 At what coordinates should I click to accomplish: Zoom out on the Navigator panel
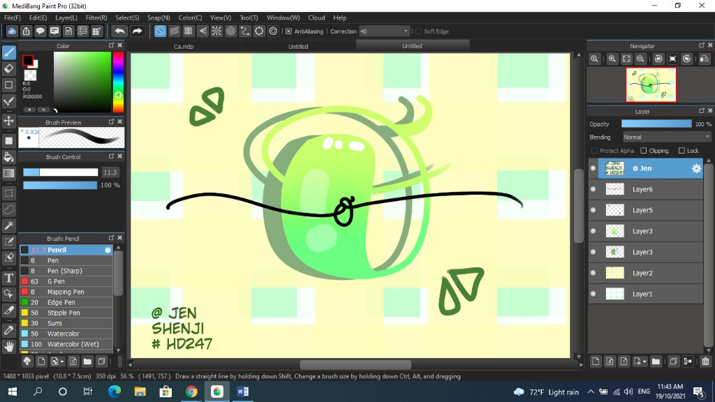(x=641, y=59)
